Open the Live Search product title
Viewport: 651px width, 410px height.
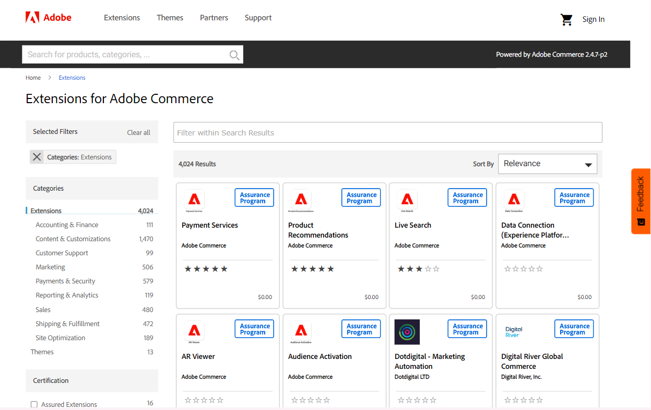413,225
